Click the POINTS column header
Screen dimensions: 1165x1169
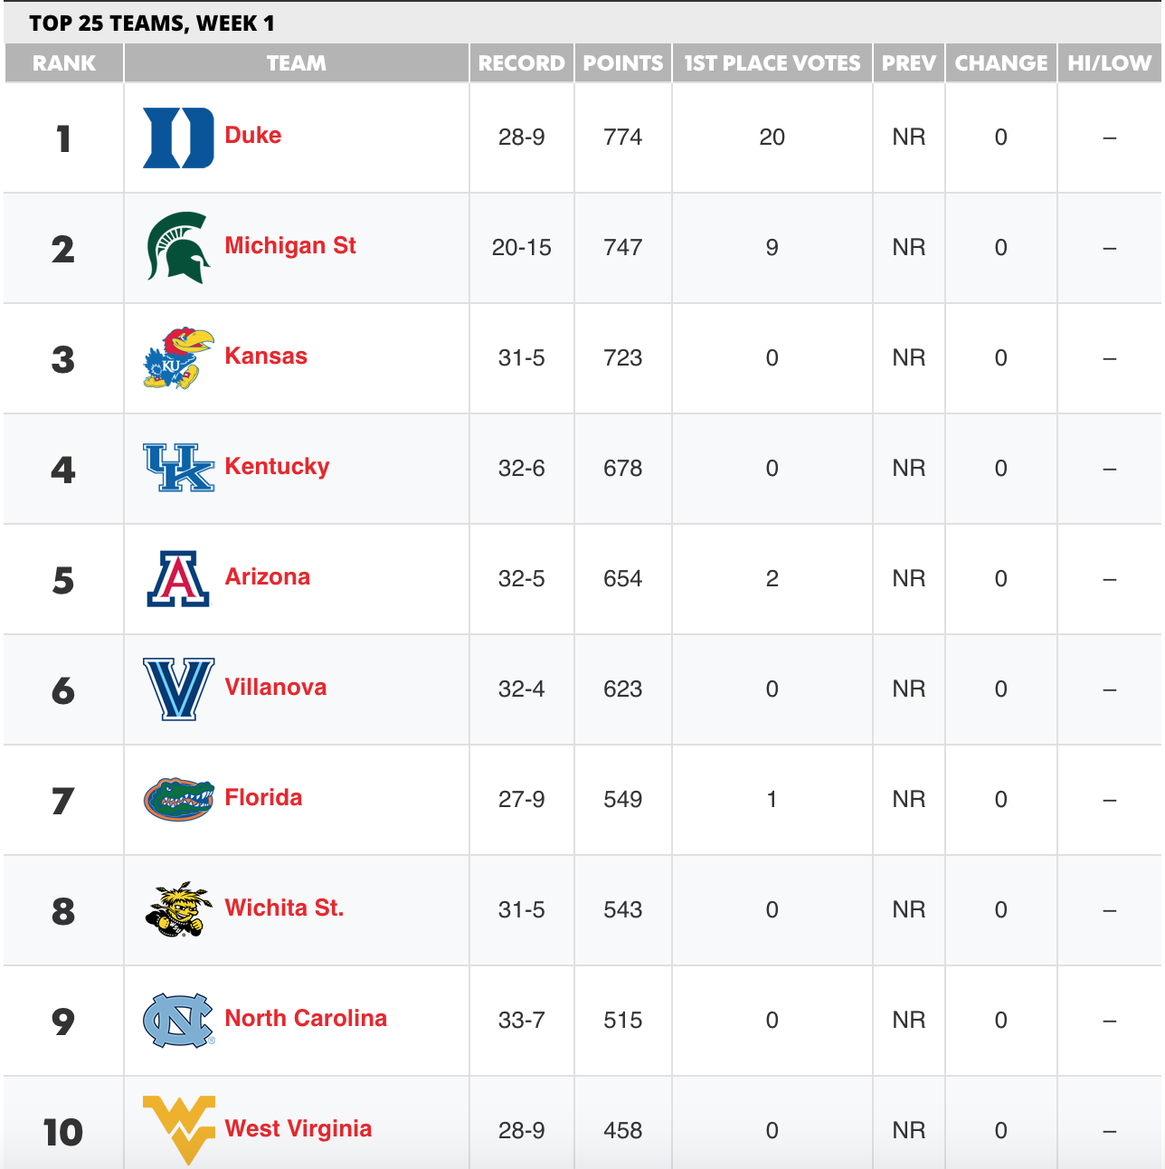pos(623,63)
